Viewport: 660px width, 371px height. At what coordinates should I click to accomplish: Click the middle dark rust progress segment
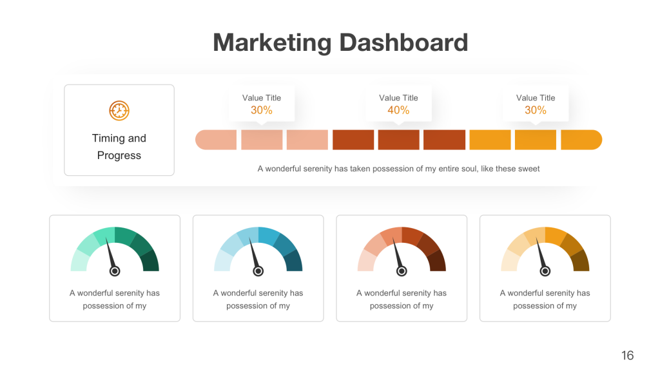pyautogui.click(x=398, y=140)
